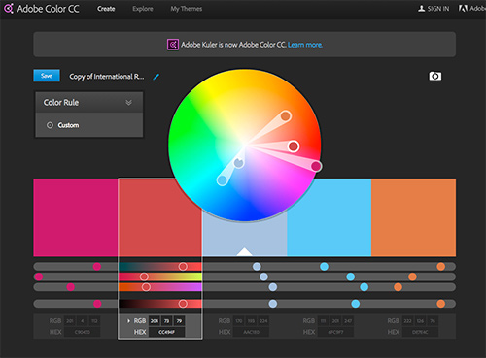Click the magenta handle on the second slider

tap(39, 277)
